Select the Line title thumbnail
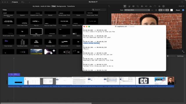 coord(8,21)
